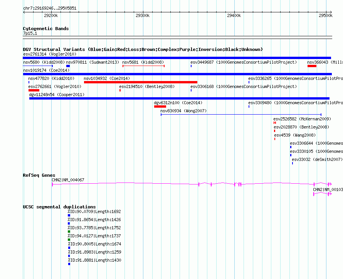
Task: Open the RefSeq Genes track title
Action: click(39, 175)
